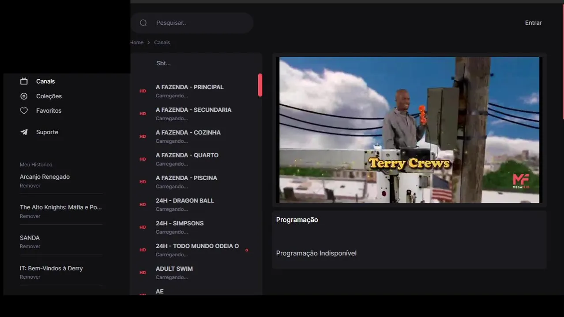Click the Entrar login button
This screenshot has height=317, width=564.
click(533, 23)
